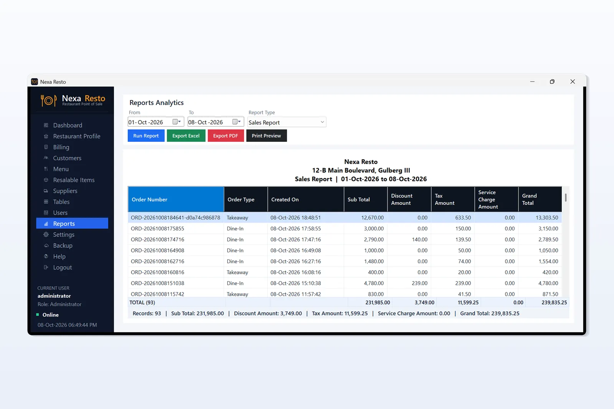Select order ORD-20261008174716
This screenshot has height=409, width=614.
coord(345,240)
